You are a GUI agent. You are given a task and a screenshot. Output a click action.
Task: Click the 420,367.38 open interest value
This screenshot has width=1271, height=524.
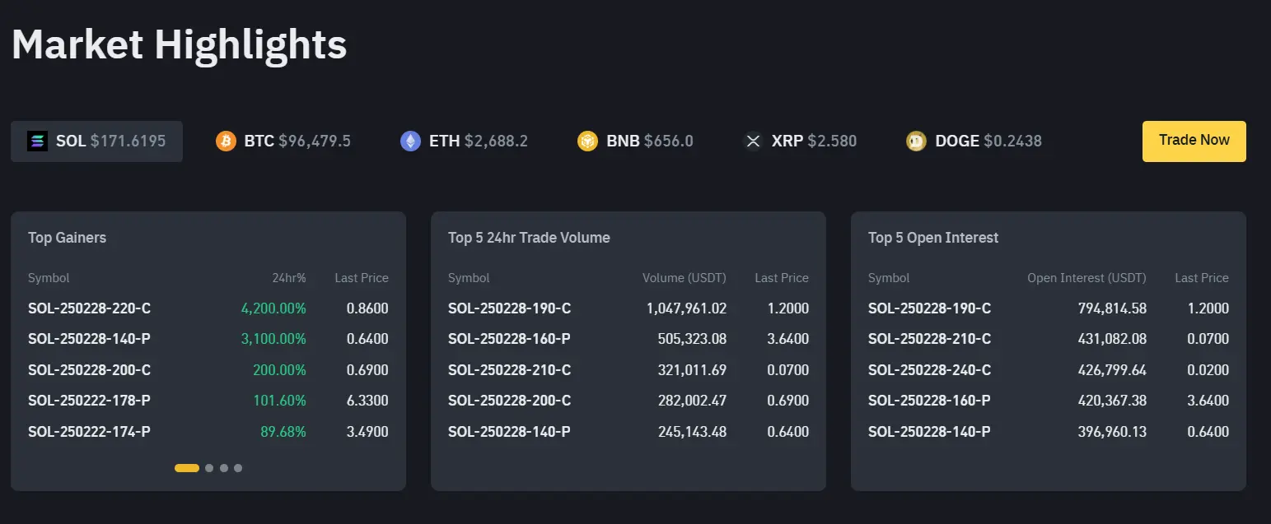tap(1112, 401)
